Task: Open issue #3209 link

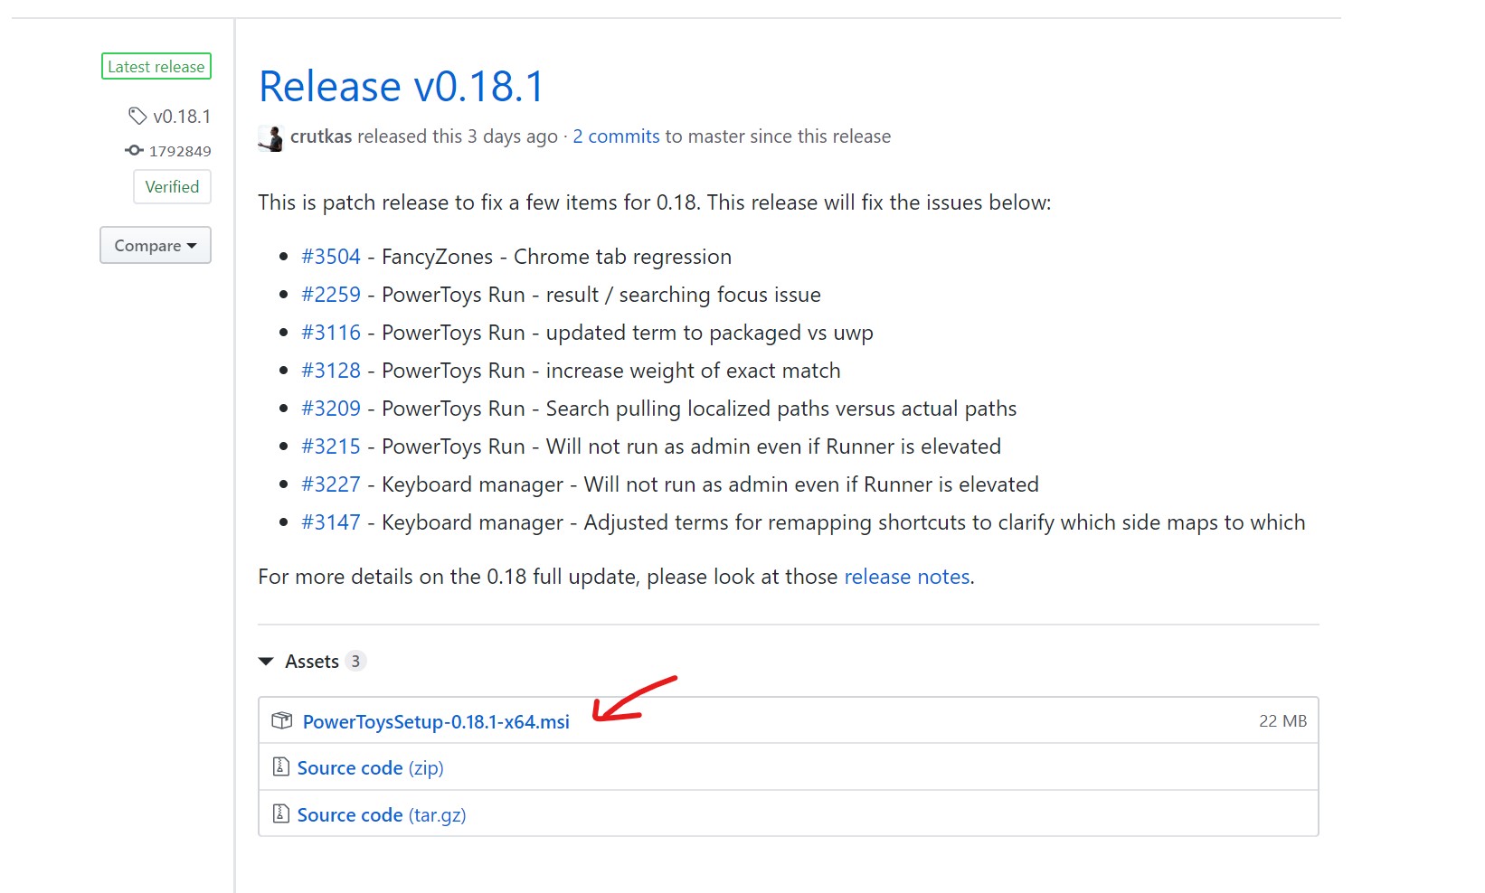Action: point(331,409)
